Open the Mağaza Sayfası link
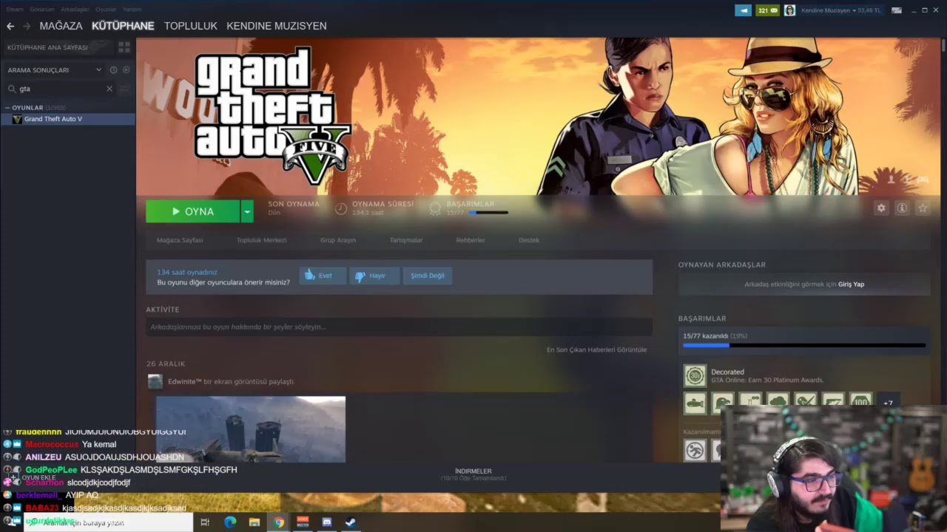The height and width of the screenshot is (532, 947). (x=180, y=240)
